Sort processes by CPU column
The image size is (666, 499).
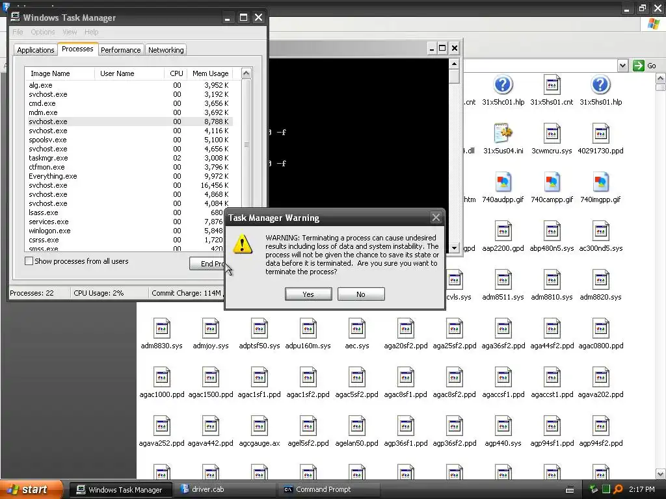pyautogui.click(x=176, y=73)
